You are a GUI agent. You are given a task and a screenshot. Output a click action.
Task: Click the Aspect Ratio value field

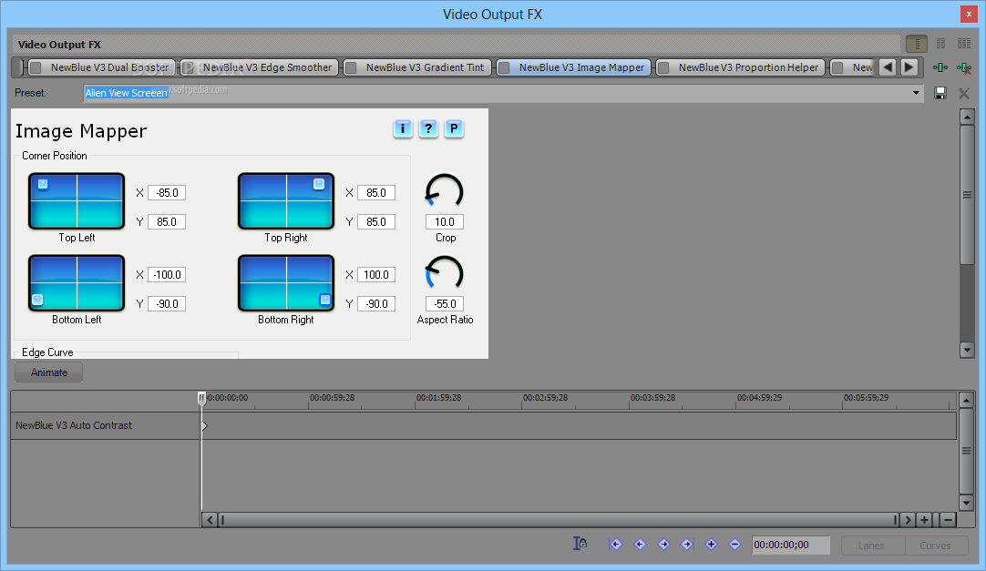tap(445, 303)
